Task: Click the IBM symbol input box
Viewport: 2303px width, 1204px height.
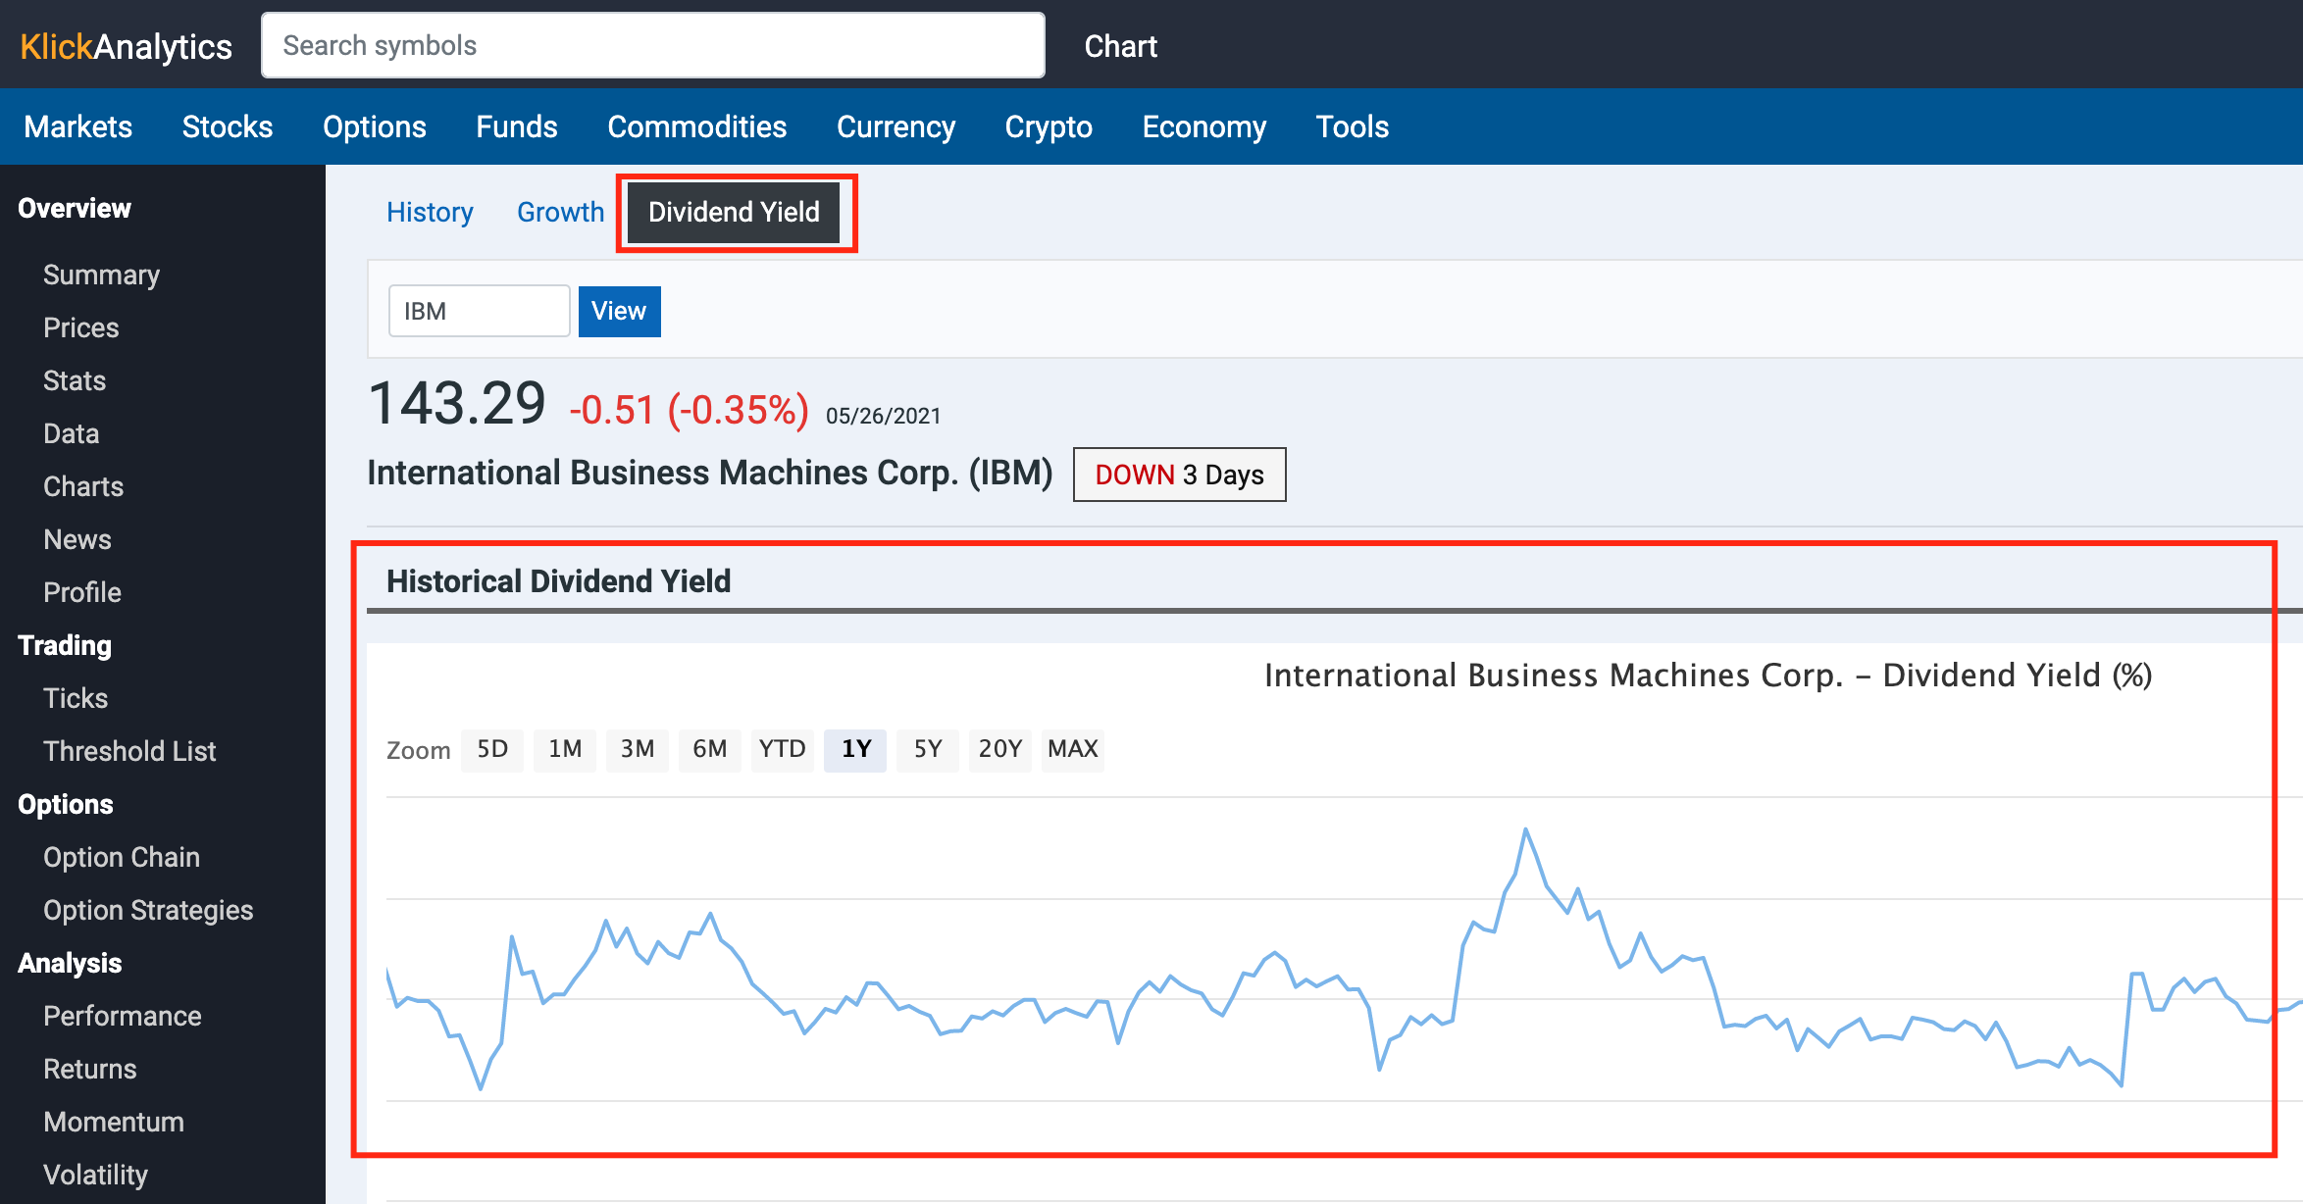Action: click(479, 311)
